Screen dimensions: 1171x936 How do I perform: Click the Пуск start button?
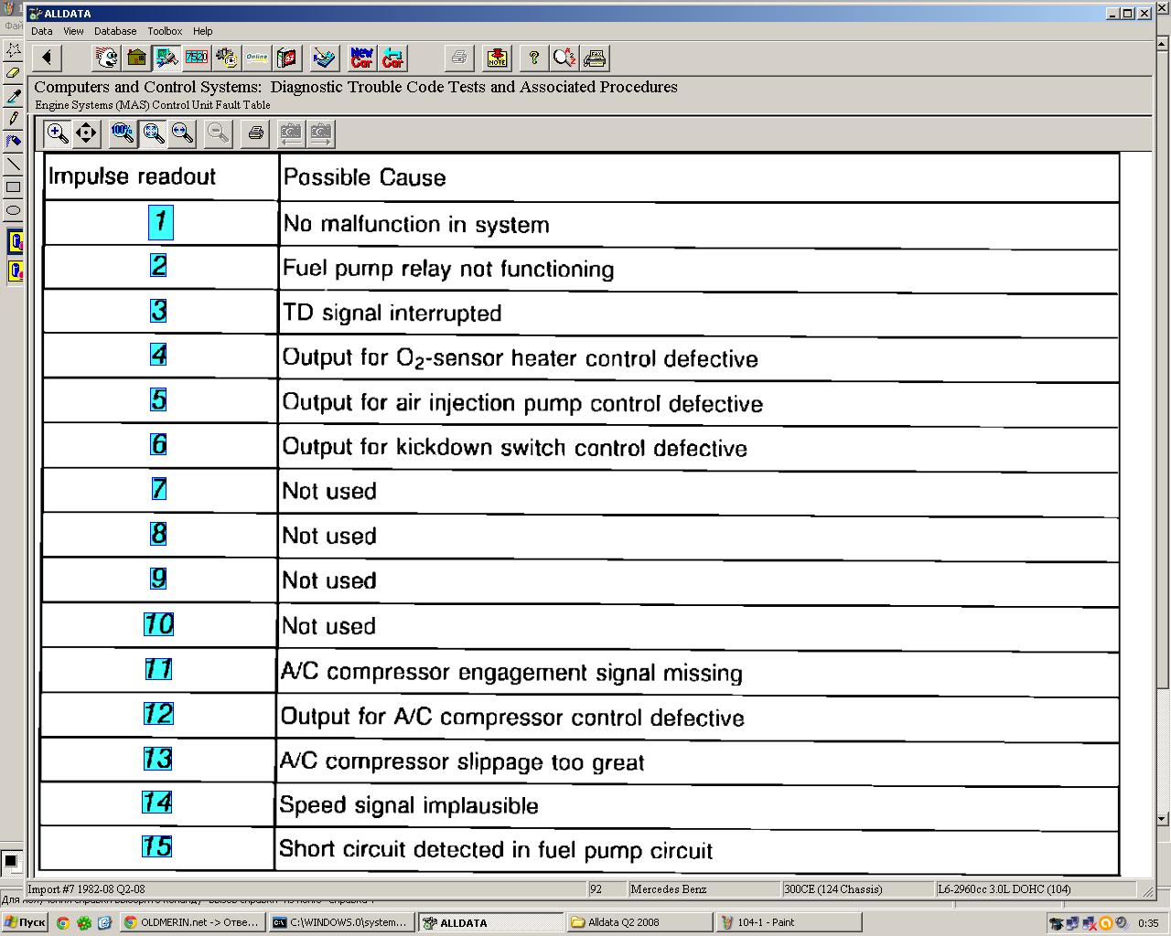pyautogui.click(x=25, y=922)
